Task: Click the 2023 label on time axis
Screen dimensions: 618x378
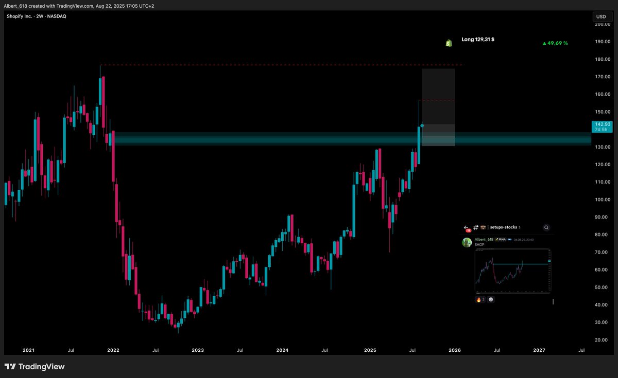Action: click(x=197, y=350)
